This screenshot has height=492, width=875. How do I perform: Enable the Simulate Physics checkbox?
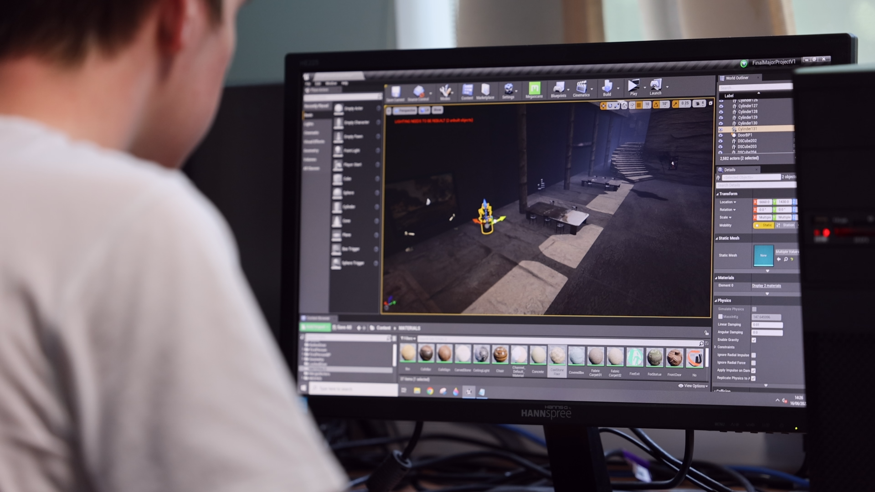point(754,309)
